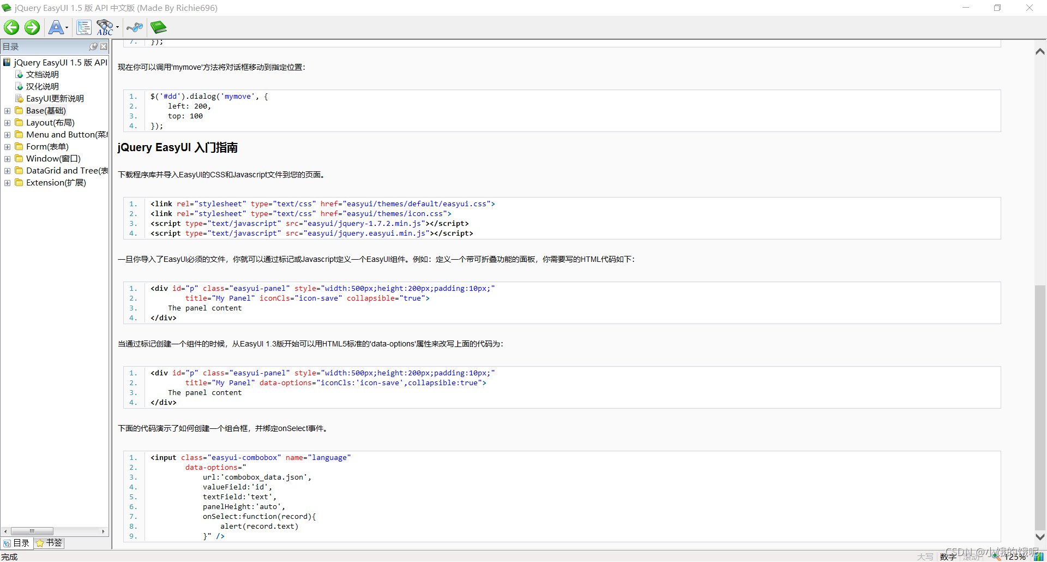Switch to the 目录 bottom tab
The image size is (1047, 562).
[16, 543]
